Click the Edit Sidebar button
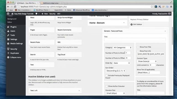Screen dimensions: 177x99 click(x=136, y=24)
